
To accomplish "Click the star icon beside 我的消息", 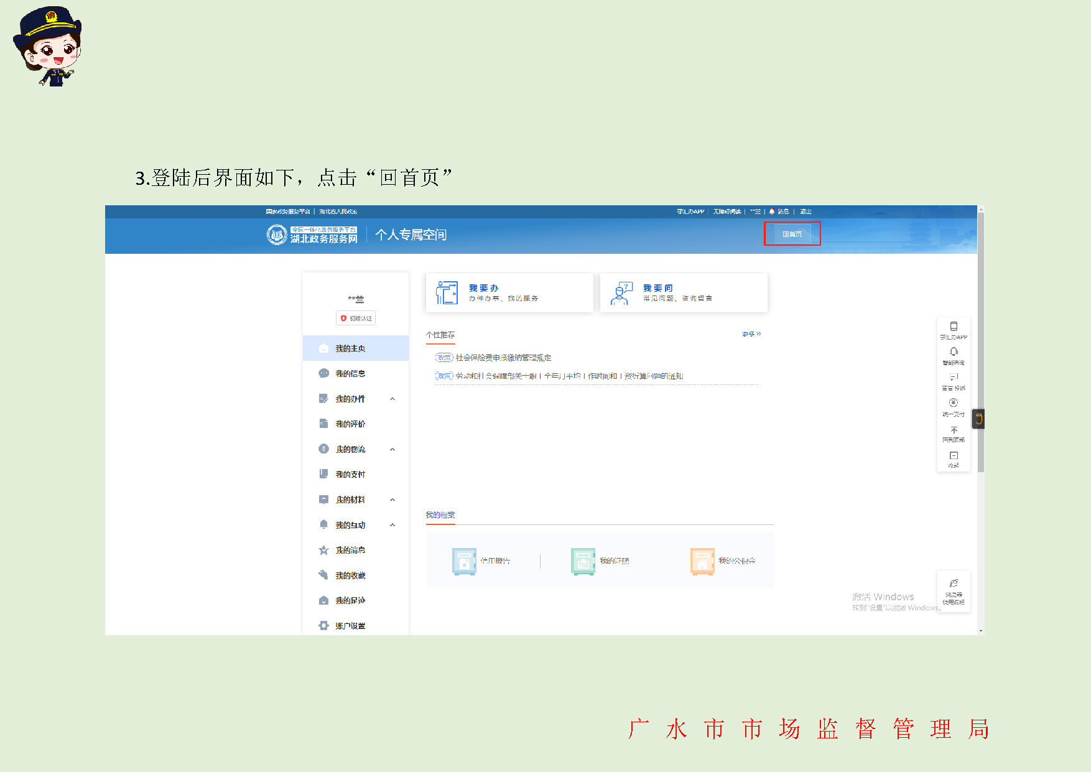I will (323, 550).
